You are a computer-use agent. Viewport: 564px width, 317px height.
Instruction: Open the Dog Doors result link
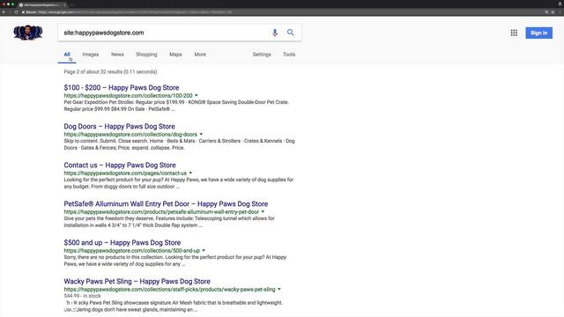point(120,127)
